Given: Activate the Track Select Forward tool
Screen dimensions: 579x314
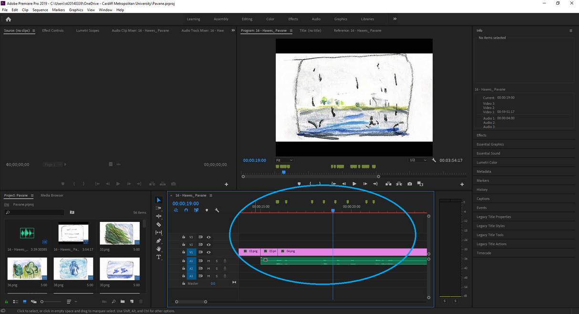Looking at the screenshot, I should click(x=159, y=208).
